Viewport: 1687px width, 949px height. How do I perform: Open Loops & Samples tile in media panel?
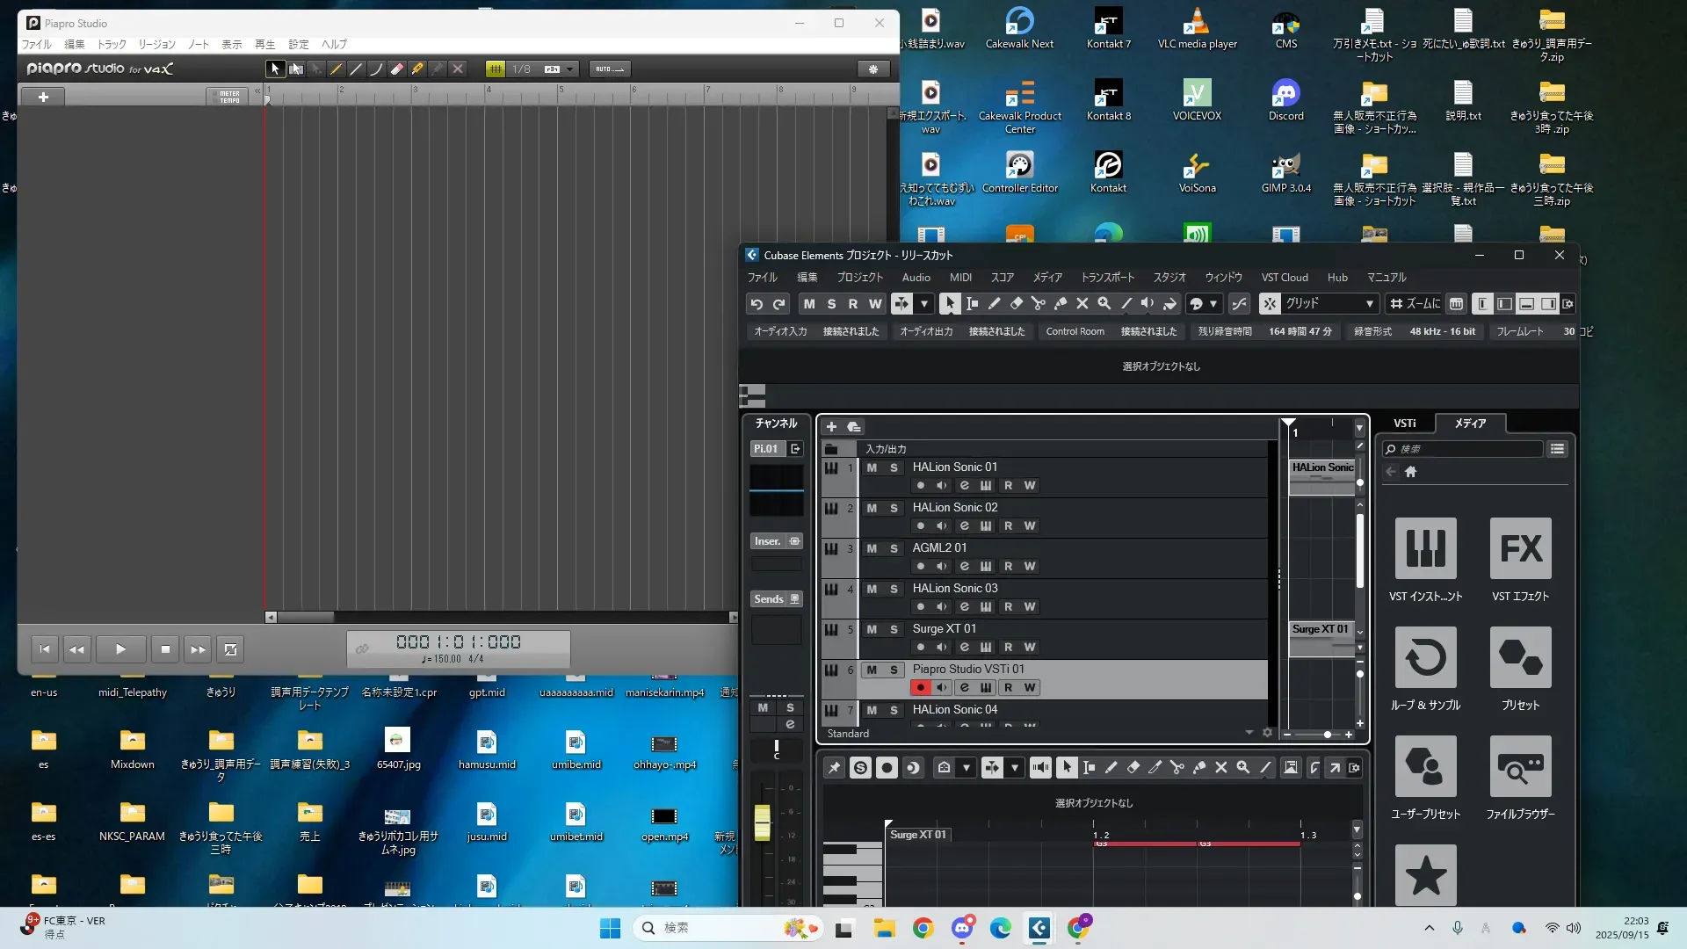(1425, 657)
